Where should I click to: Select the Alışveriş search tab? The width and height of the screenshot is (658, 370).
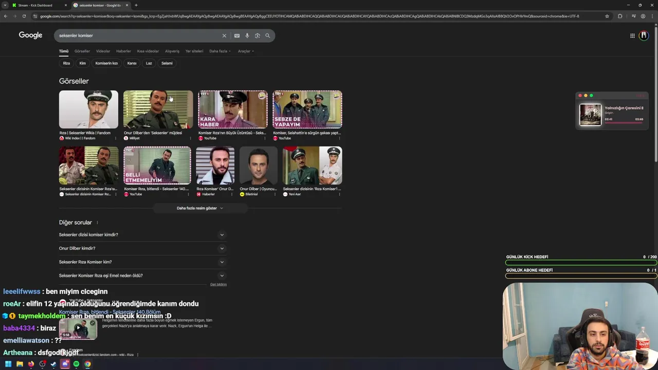(x=172, y=51)
